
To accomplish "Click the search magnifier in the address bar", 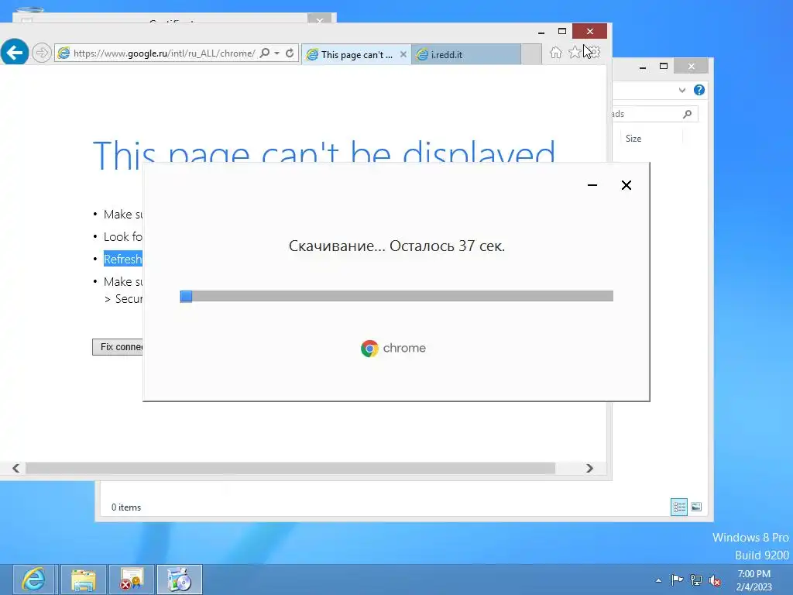I will [265, 53].
